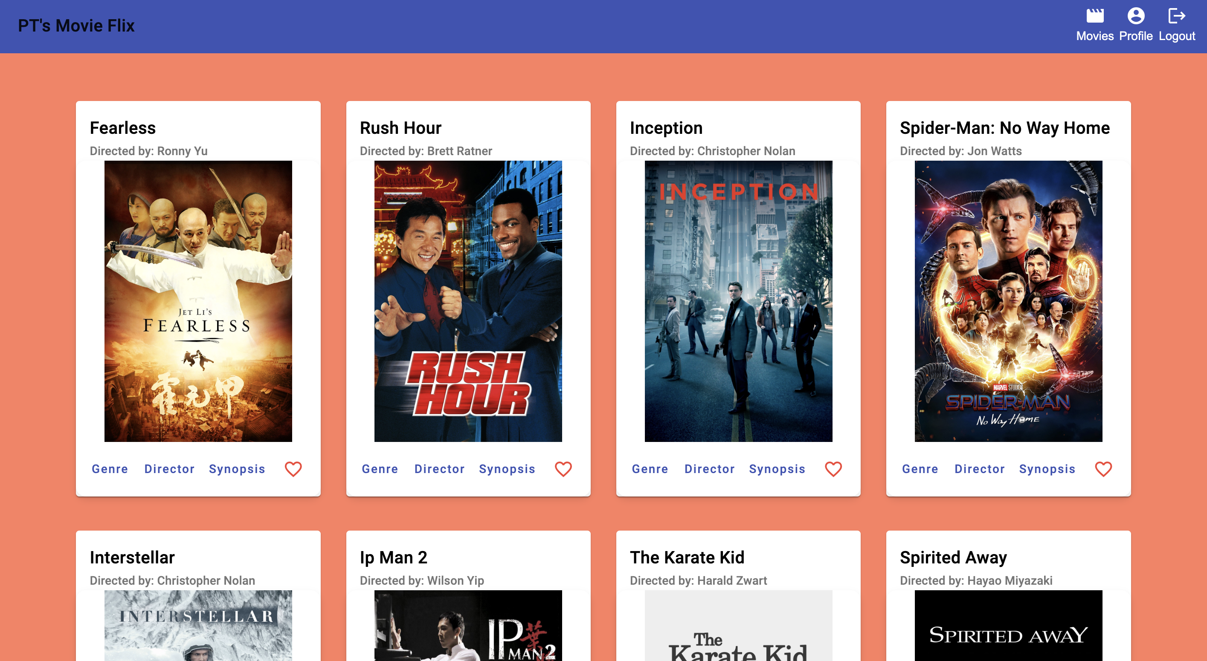Click the Rush Hour poster image

click(468, 301)
